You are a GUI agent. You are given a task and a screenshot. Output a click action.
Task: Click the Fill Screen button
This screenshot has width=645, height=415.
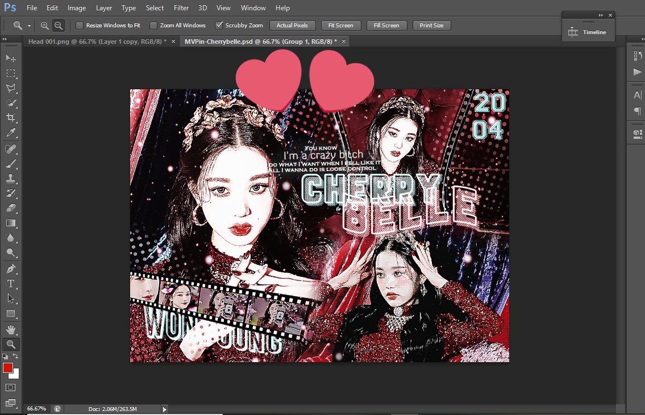tap(386, 26)
